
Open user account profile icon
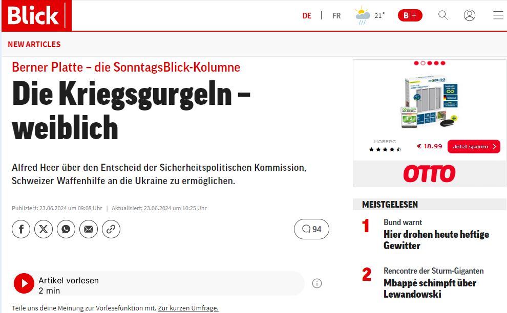click(x=470, y=15)
